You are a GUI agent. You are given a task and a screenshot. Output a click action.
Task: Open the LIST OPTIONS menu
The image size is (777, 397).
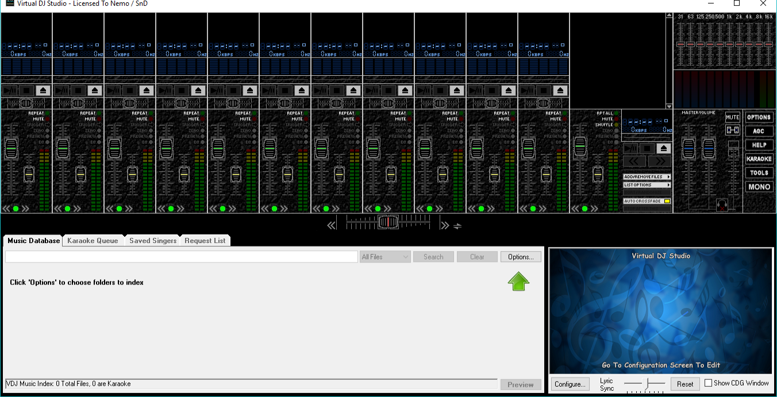click(x=647, y=185)
